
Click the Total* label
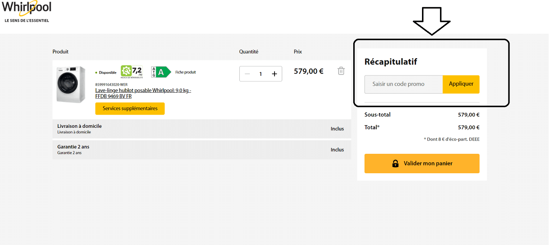372,127
